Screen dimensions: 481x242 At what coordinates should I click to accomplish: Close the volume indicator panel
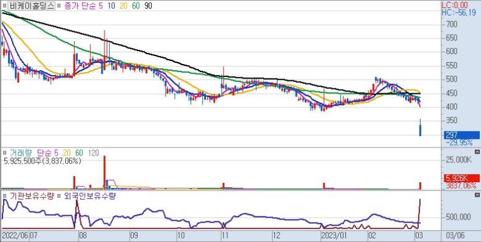[477, 152]
